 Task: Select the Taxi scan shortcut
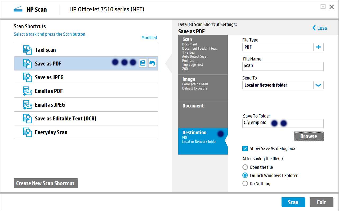tap(86, 50)
